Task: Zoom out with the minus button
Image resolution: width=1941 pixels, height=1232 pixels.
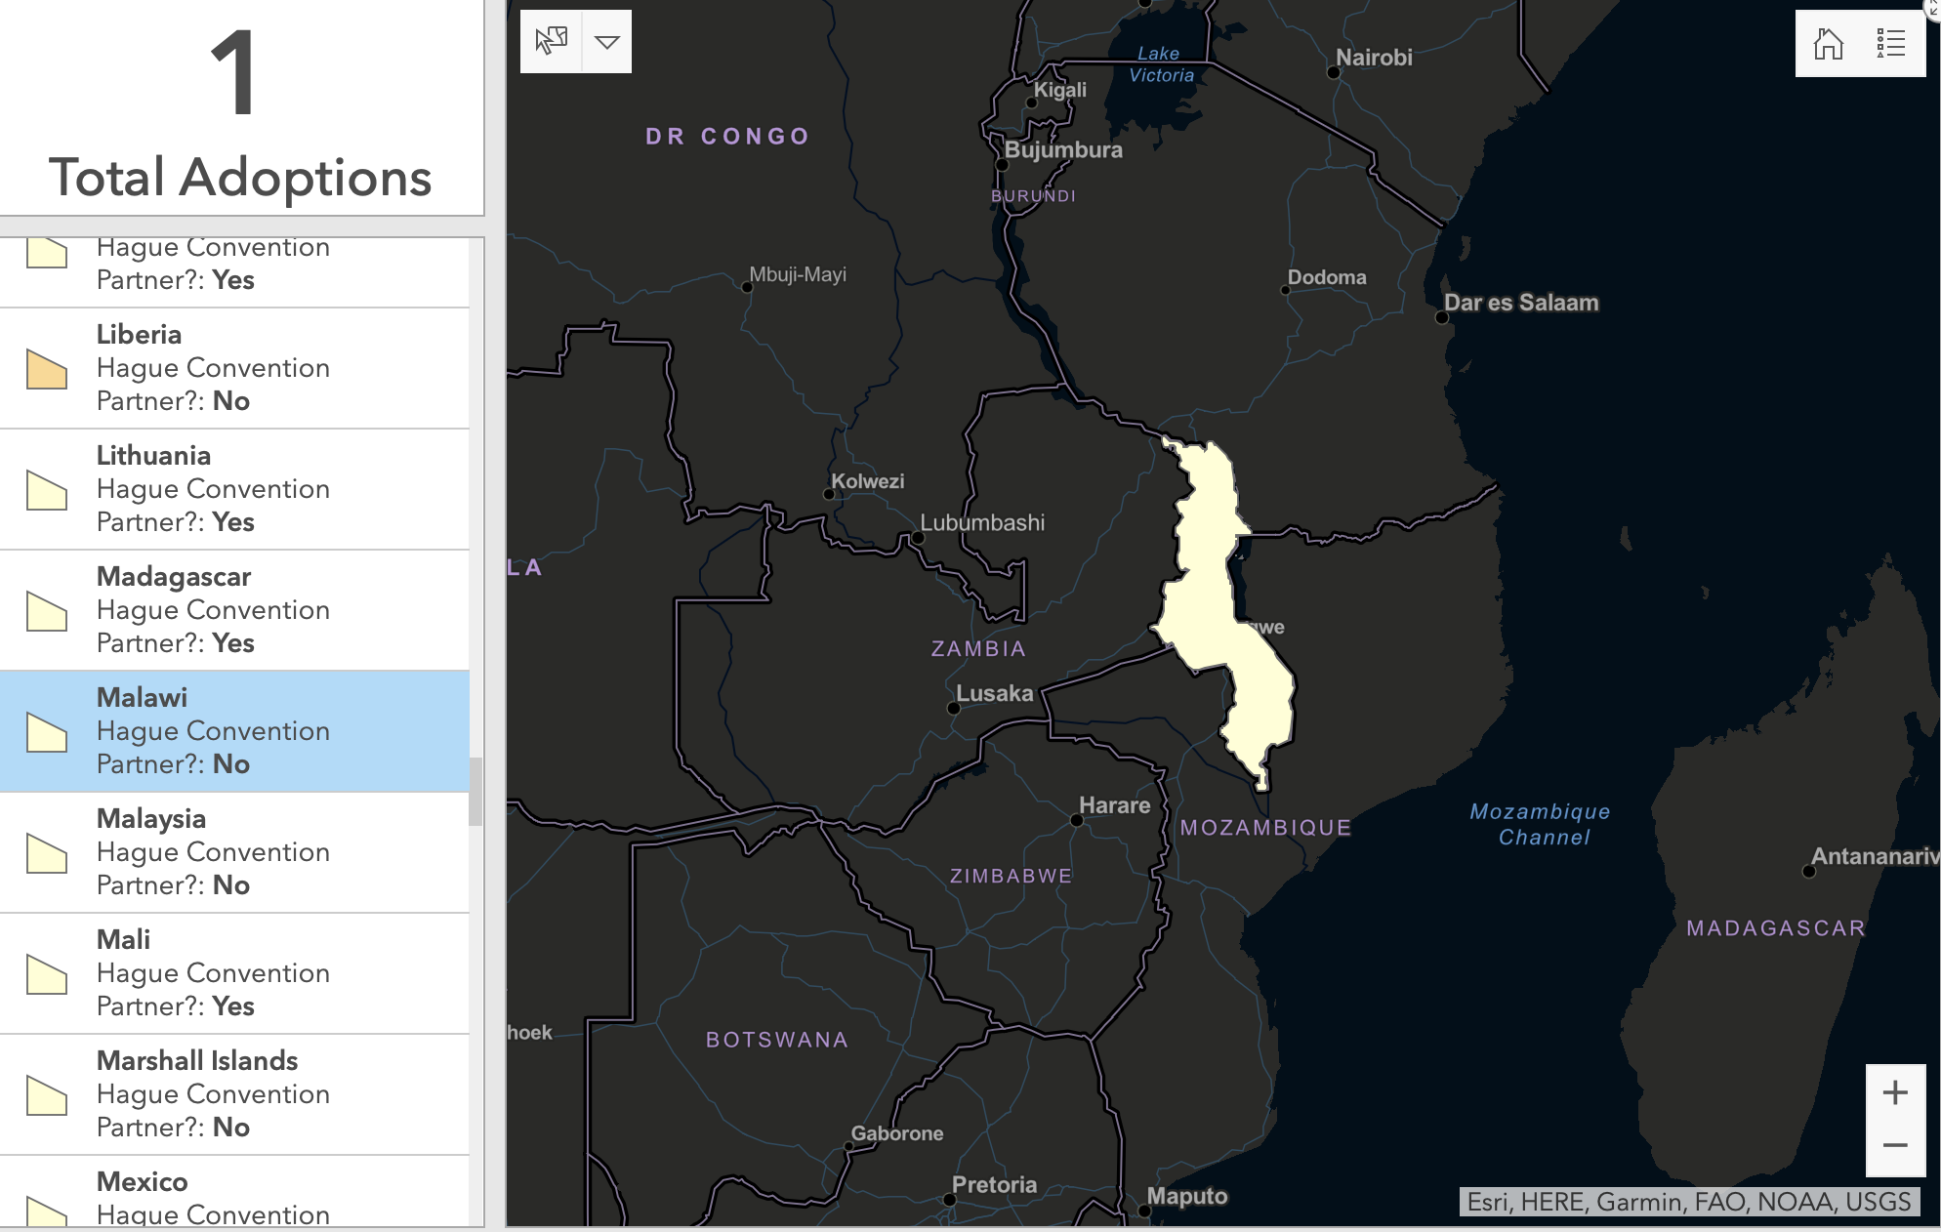Action: (x=1895, y=1146)
